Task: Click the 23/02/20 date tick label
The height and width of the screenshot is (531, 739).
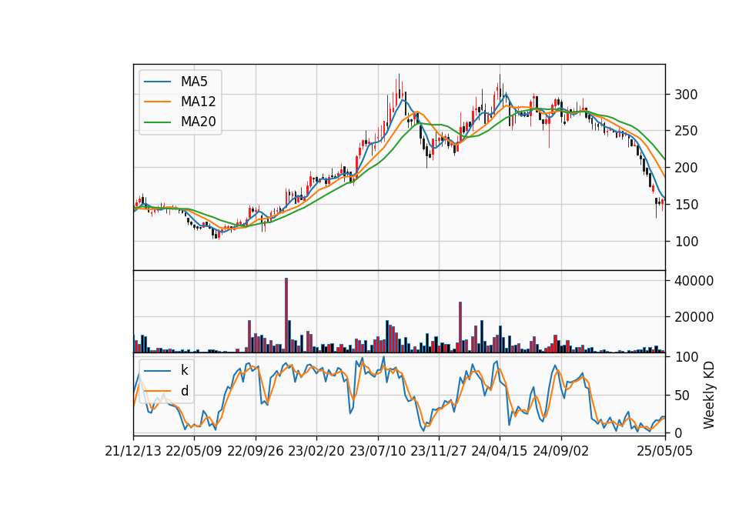Action: pos(316,451)
